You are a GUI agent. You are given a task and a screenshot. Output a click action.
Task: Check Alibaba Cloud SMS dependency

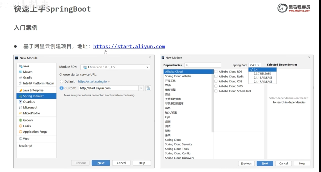tap(216, 86)
